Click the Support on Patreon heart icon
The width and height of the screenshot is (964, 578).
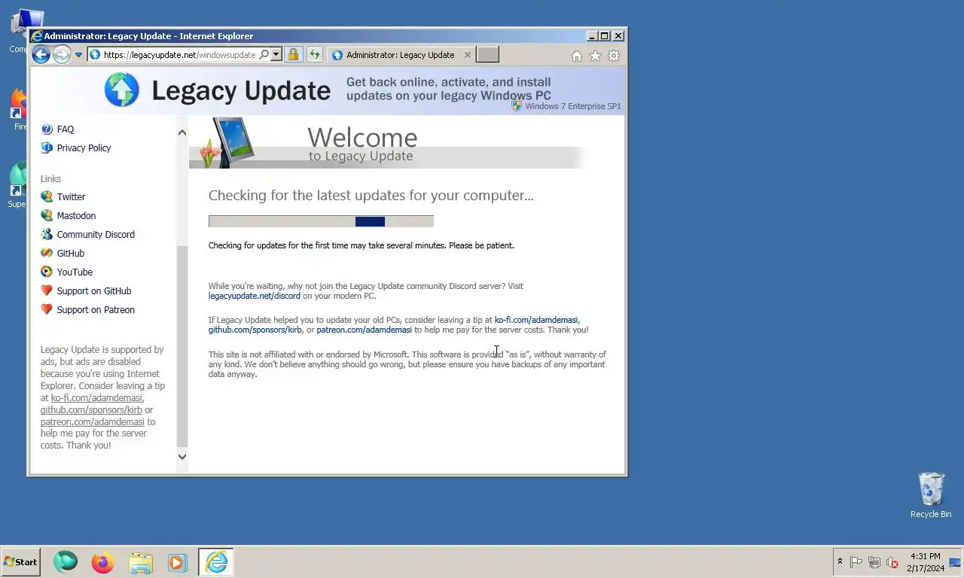click(x=47, y=309)
